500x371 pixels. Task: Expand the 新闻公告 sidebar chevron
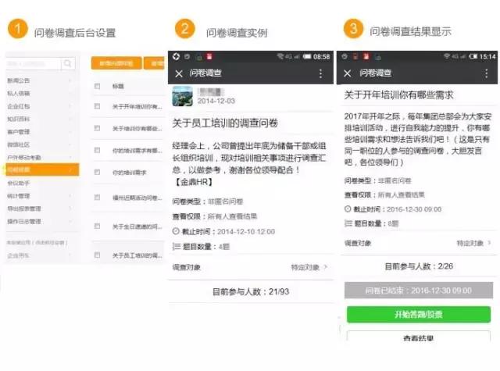click(70, 80)
